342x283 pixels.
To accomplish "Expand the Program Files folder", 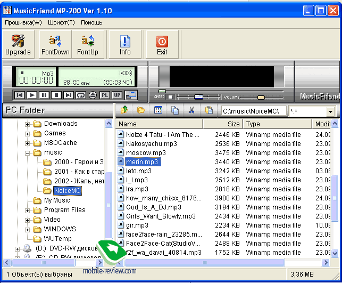I will (x=27, y=211).
